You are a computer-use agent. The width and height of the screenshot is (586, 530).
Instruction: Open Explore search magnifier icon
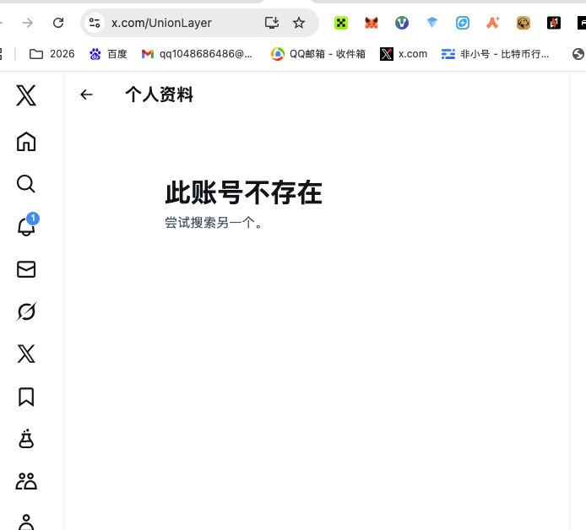coord(26,184)
